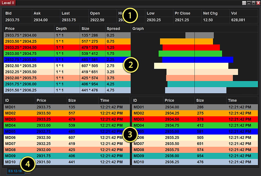Select ask row MD07 at 2935.50
The width and height of the screenshot is (261, 176).
point(195,144)
